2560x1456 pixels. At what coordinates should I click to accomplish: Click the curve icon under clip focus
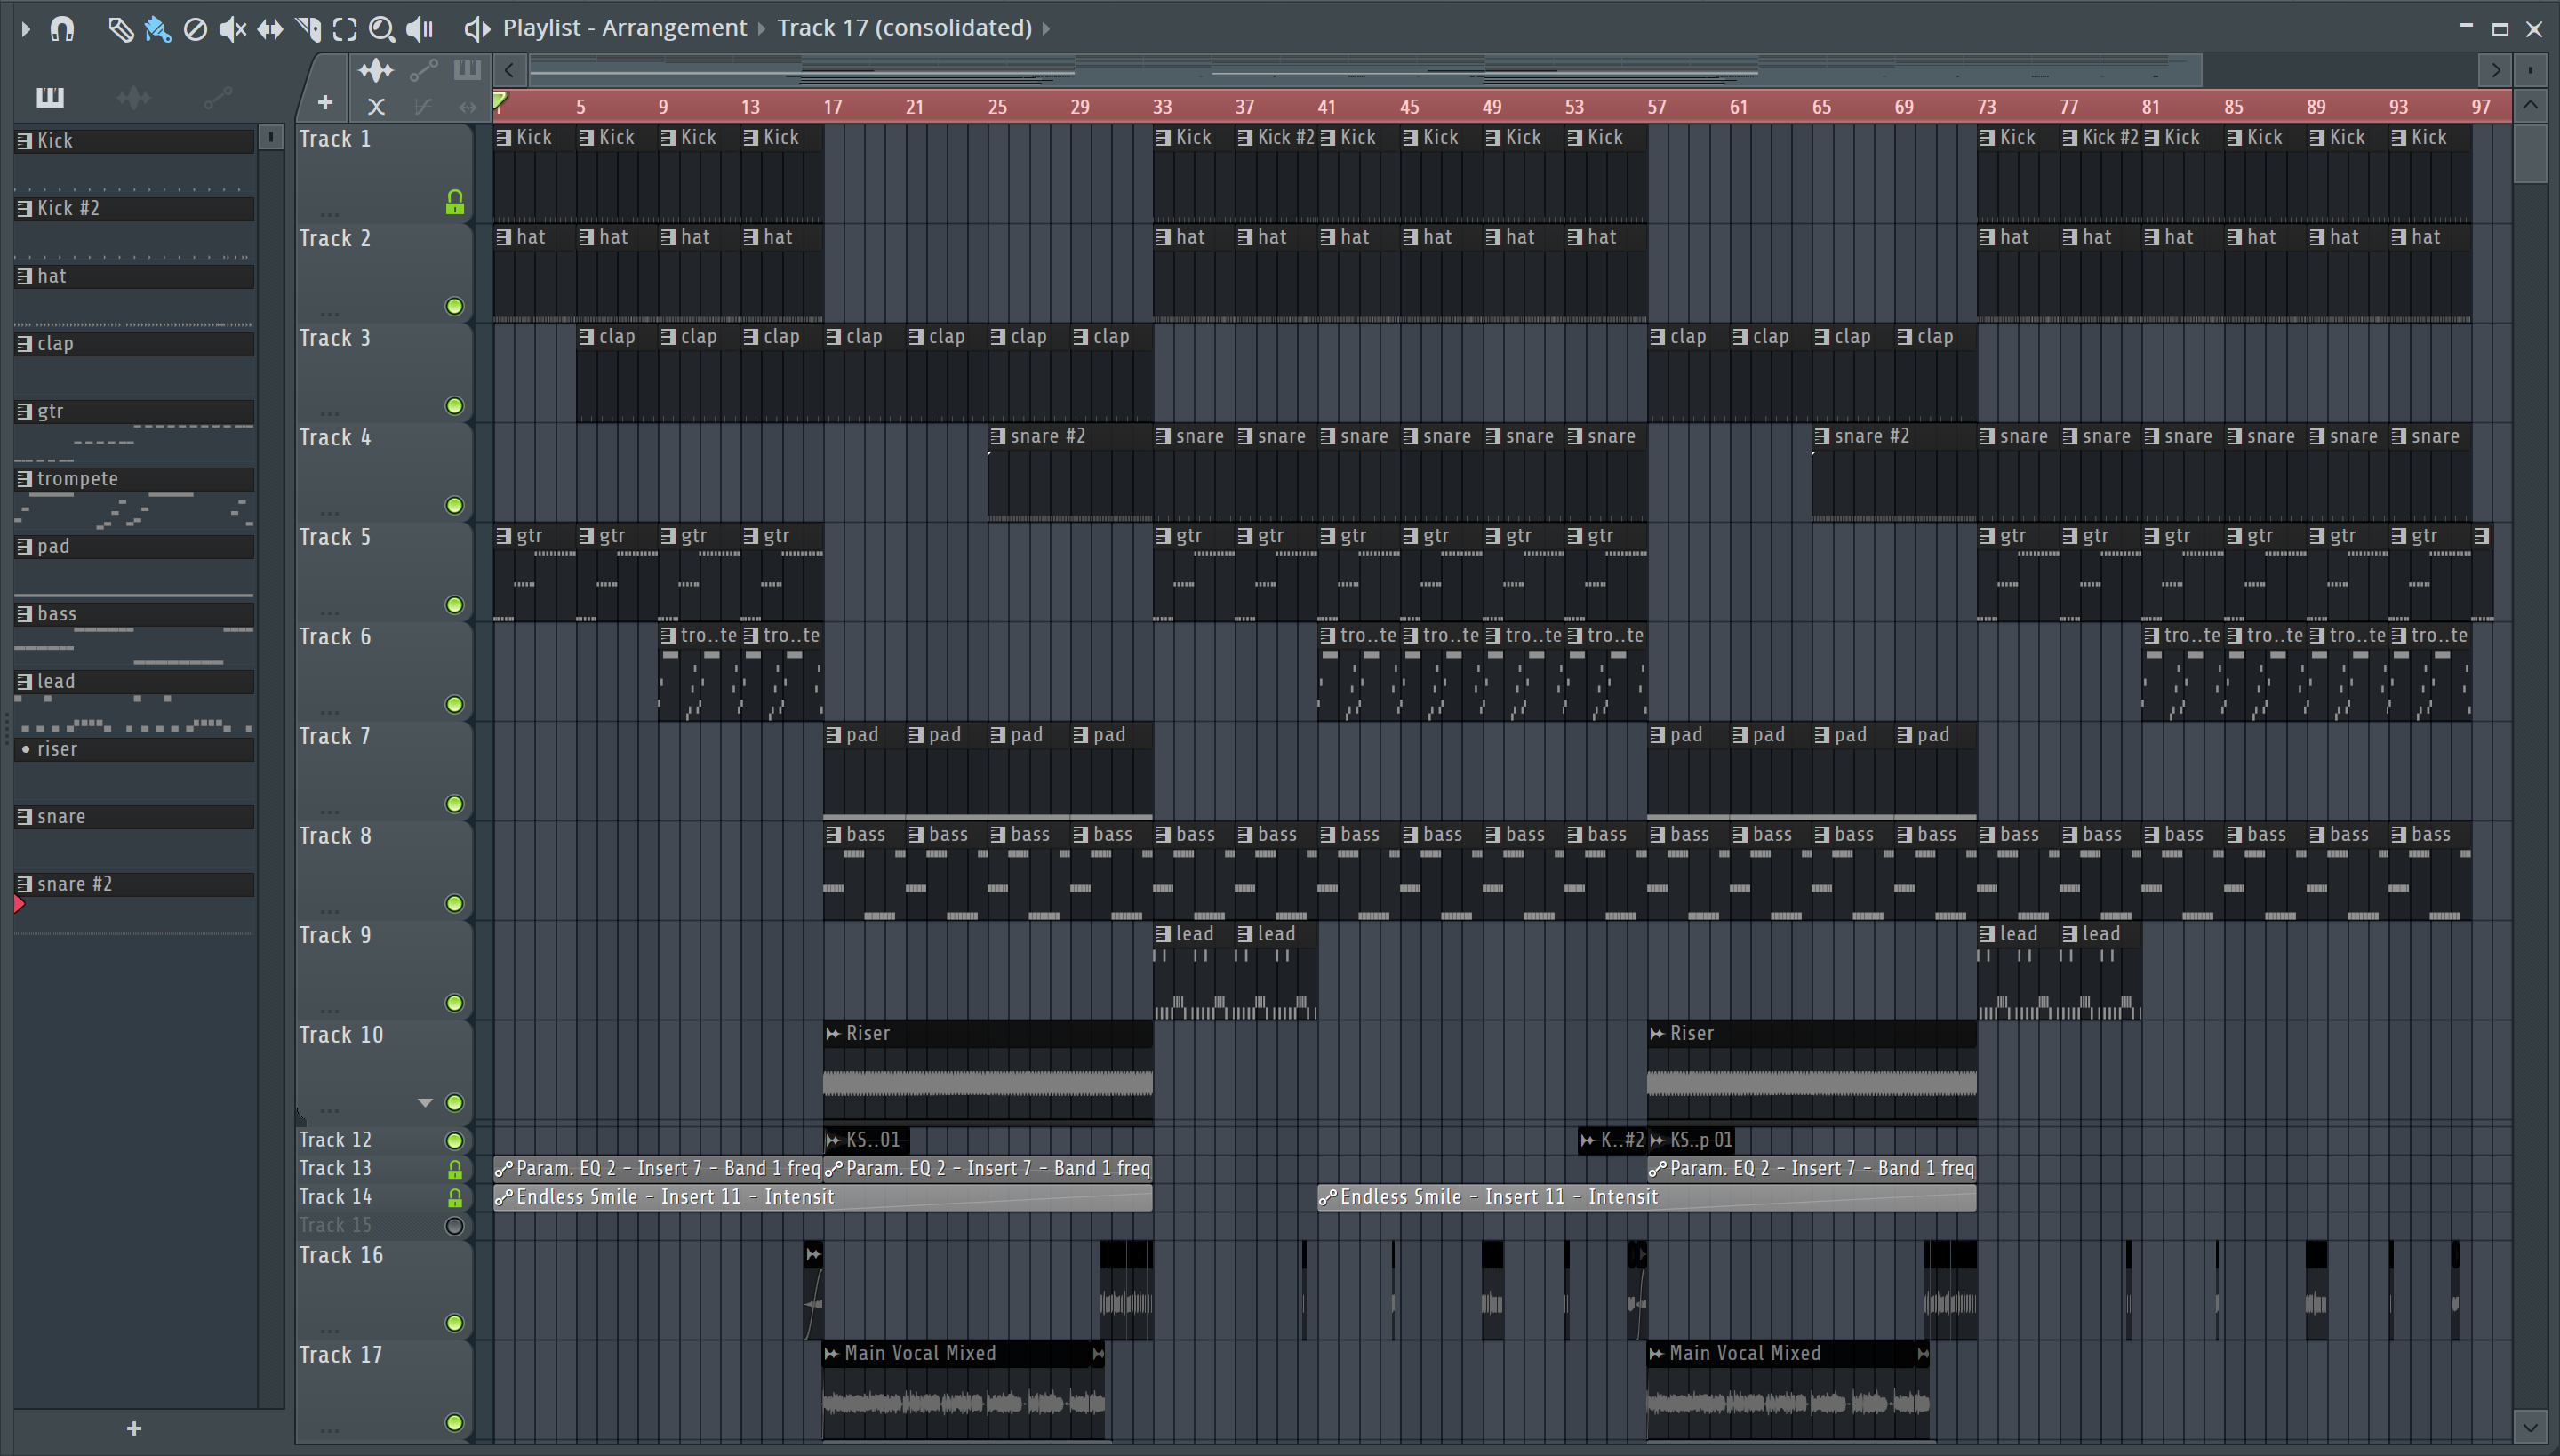coord(423,105)
